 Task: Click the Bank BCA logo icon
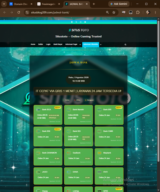point(38,109)
